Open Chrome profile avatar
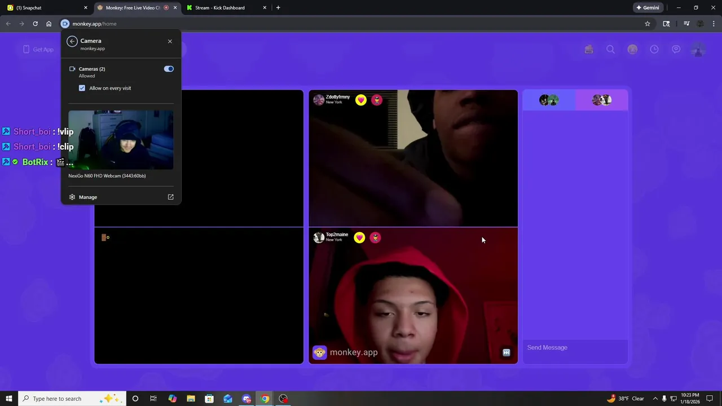This screenshot has width=722, height=406. [701, 24]
